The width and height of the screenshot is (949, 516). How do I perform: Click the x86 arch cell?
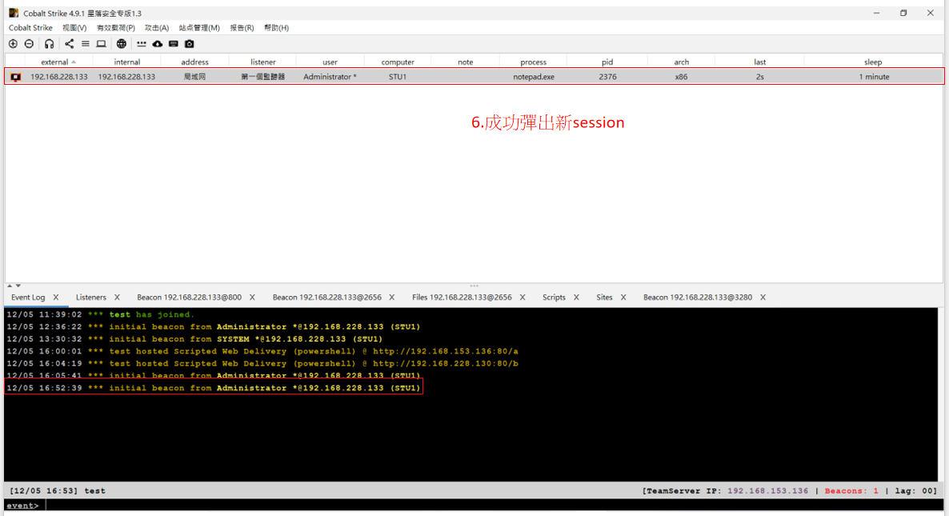coord(681,77)
